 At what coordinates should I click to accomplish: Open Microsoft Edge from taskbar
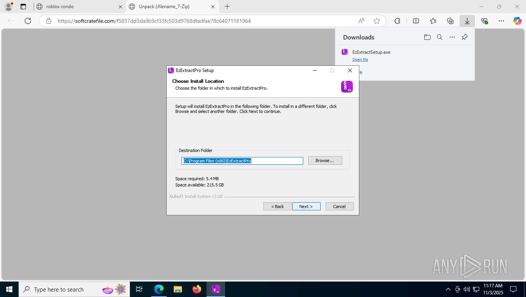pyautogui.click(x=159, y=289)
